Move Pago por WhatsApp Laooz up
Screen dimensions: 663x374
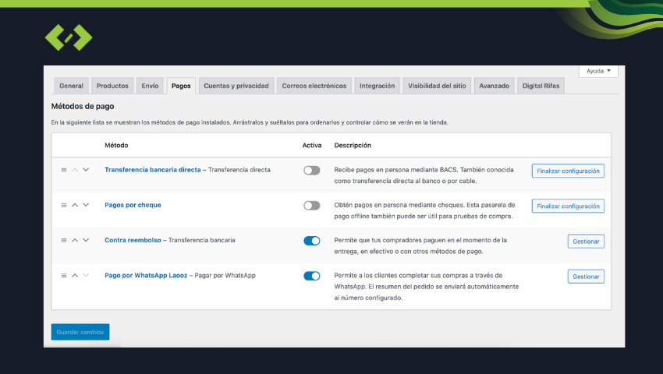coord(75,276)
